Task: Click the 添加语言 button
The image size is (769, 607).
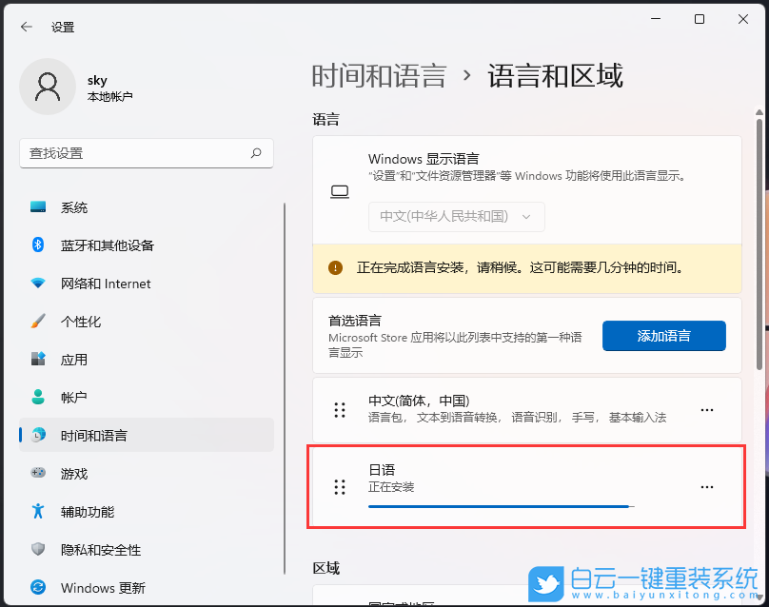Action: pos(663,336)
